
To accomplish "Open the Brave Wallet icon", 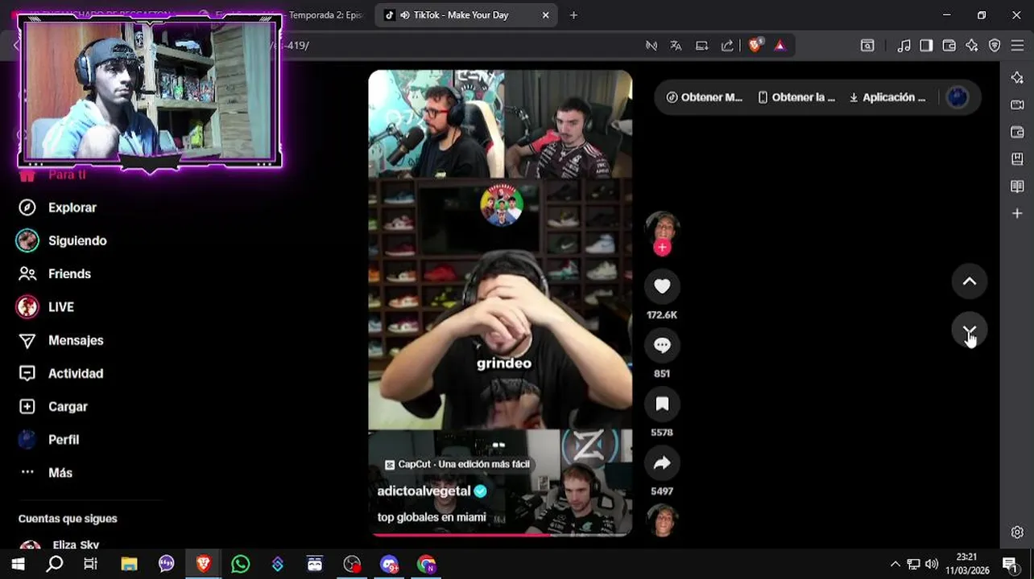I will (x=949, y=46).
